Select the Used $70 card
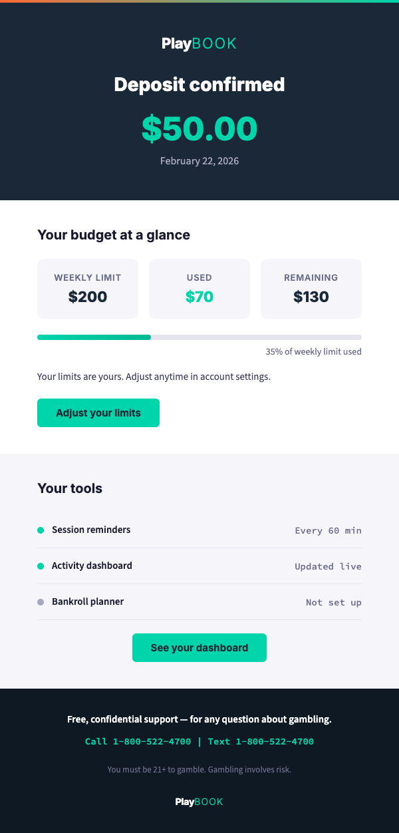The height and width of the screenshot is (833, 399). pos(199,289)
